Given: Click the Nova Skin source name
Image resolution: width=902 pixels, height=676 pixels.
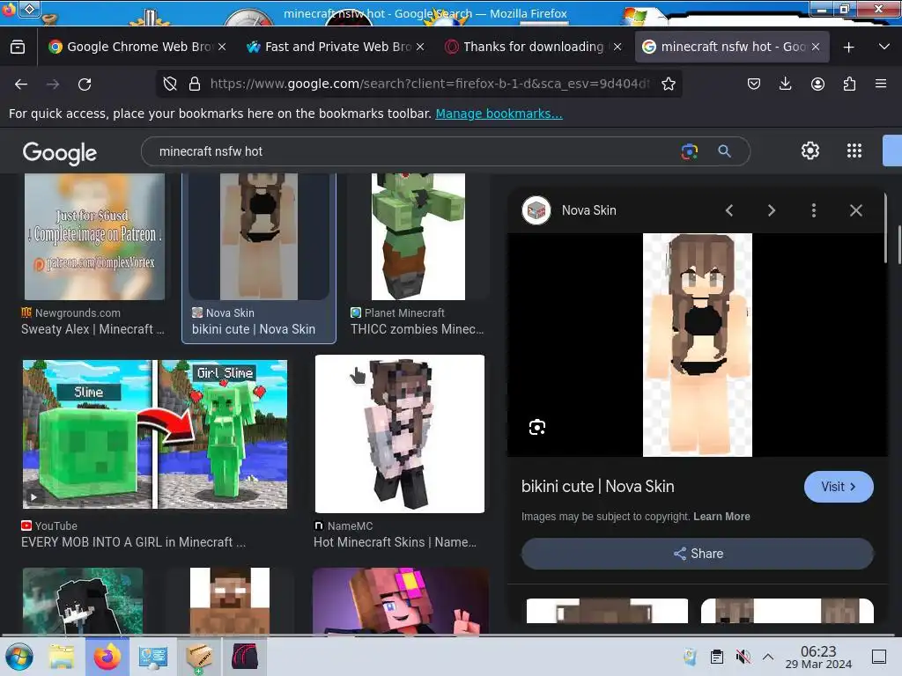Looking at the screenshot, I should click(588, 210).
